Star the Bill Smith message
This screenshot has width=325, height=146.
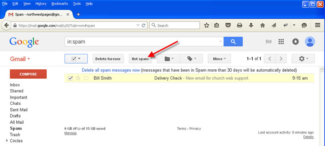tap(78, 78)
